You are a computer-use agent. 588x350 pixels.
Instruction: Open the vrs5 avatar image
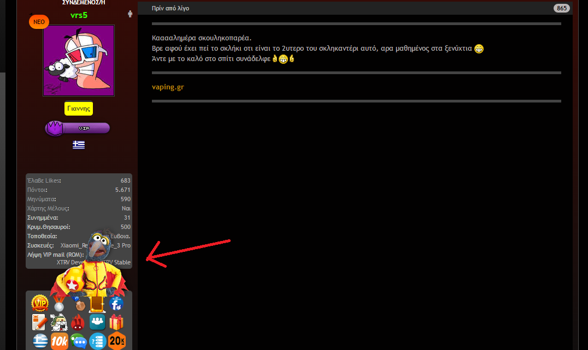tap(79, 61)
